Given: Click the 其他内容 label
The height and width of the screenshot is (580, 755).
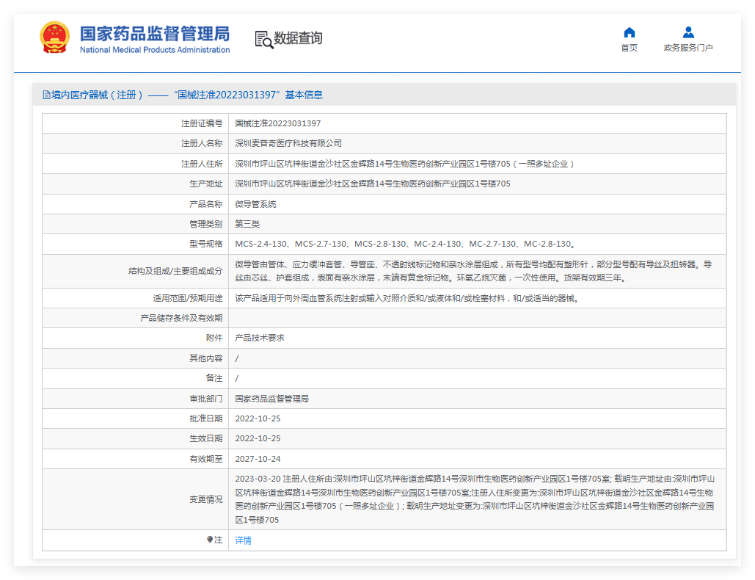Looking at the screenshot, I should pyautogui.click(x=206, y=358).
